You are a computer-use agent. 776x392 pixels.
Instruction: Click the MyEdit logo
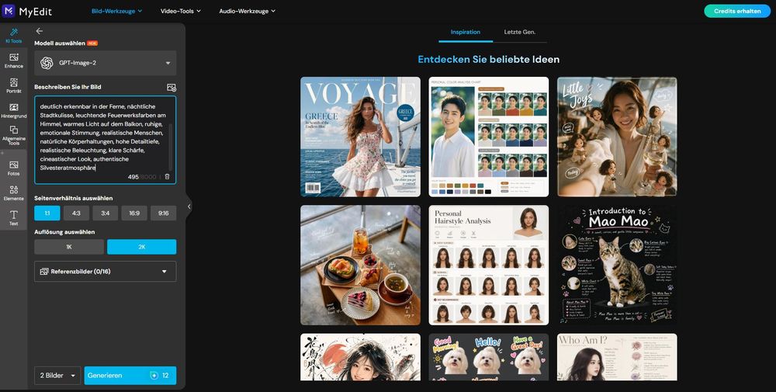tap(26, 11)
